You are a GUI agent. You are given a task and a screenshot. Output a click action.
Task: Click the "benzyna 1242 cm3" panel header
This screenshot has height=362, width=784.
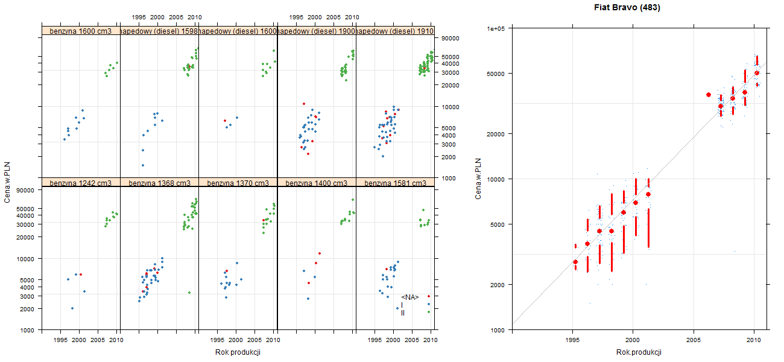coord(81,183)
